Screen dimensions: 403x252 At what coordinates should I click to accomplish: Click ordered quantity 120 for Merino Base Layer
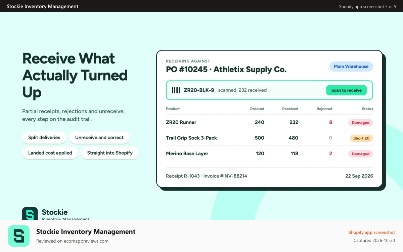pos(260,154)
